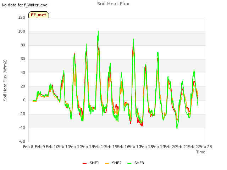Click the 60 y-axis tick label

[x=23, y=59]
